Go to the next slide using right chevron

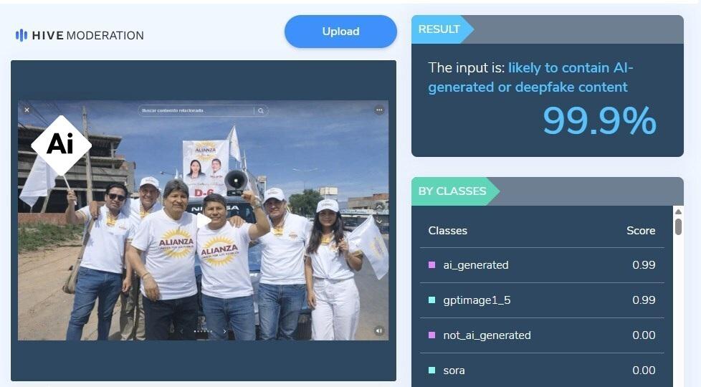click(224, 332)
